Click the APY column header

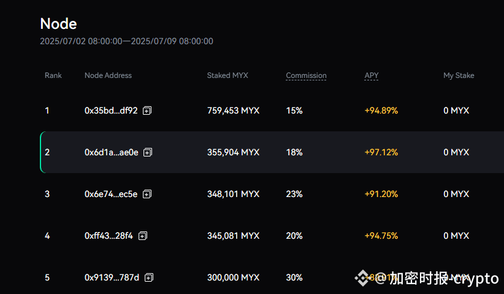(372, 75)
